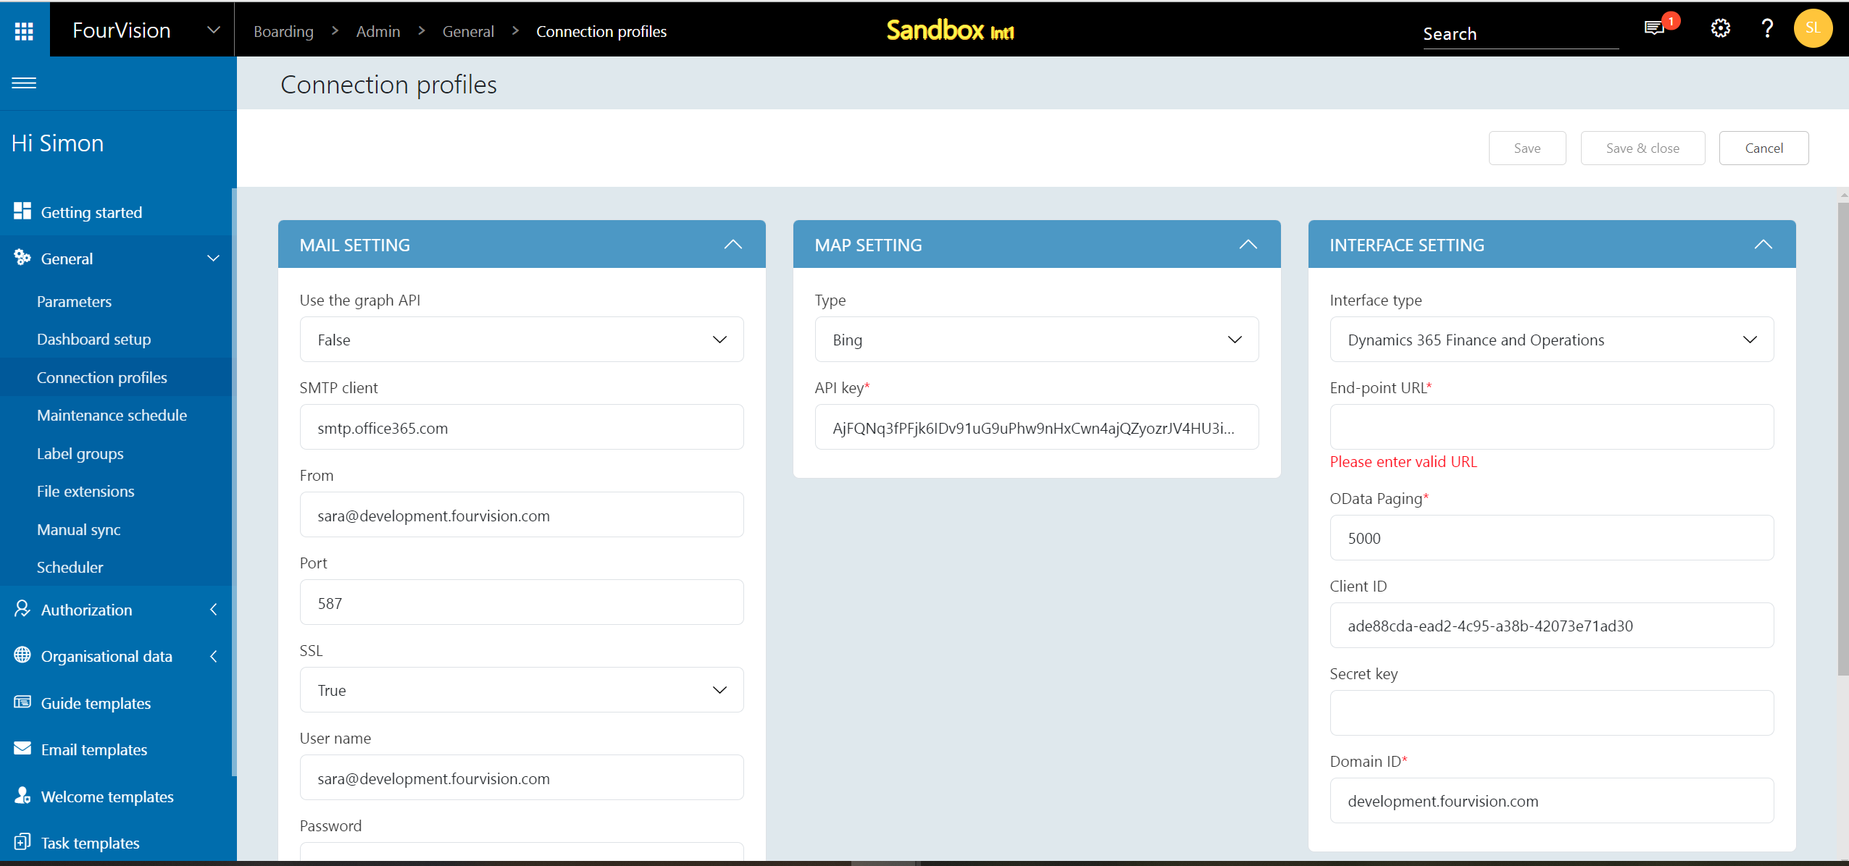Open File extensions in sidebar
Viewport: 1849px width, 866px height.
click(x=85, y=491)
